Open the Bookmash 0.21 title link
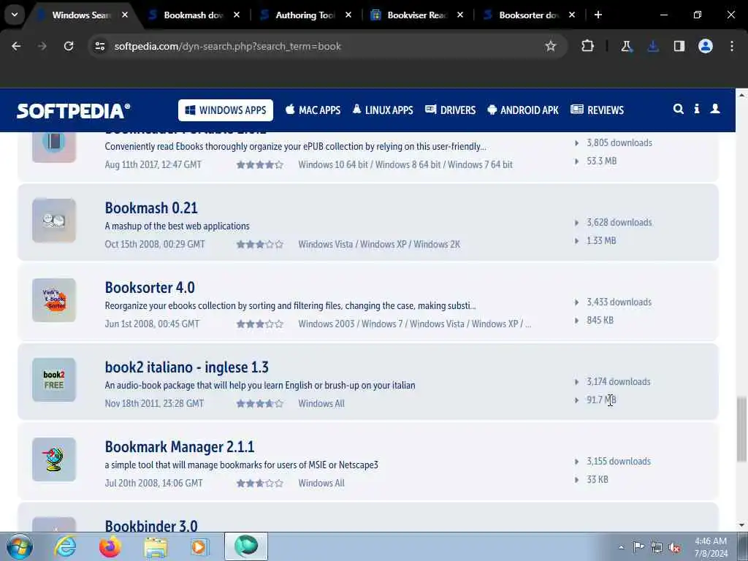 click(x=151, y=208)
